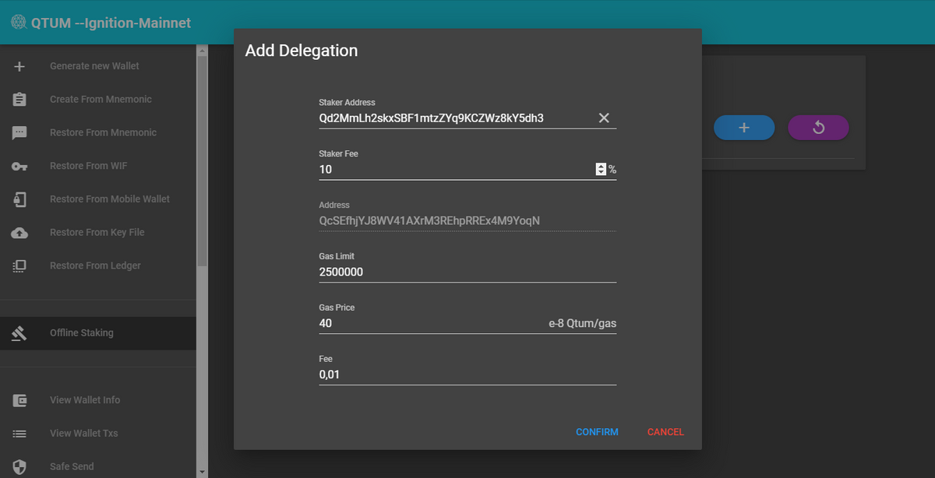Clear the Staker Address with the X icon
Screen dimensions: 935x478
604,118
